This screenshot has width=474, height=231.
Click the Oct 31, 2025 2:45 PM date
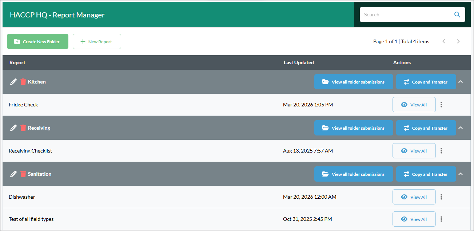[307, 219]
